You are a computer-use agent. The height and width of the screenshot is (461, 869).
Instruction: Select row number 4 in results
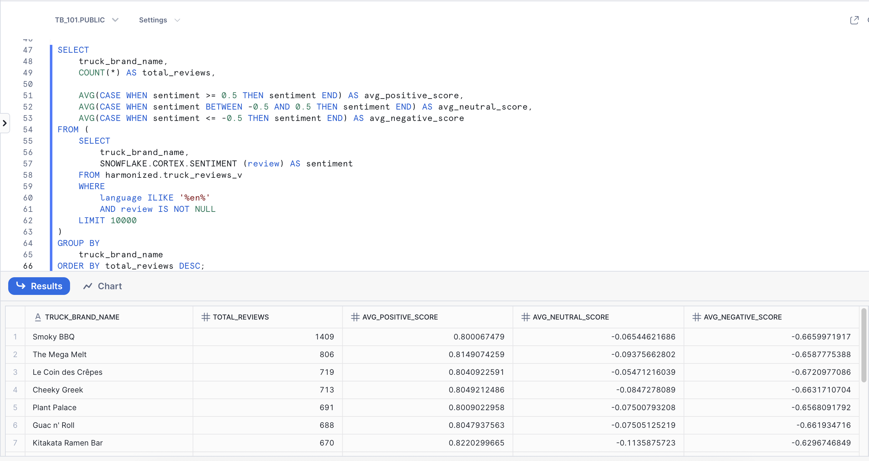point(15,390)
